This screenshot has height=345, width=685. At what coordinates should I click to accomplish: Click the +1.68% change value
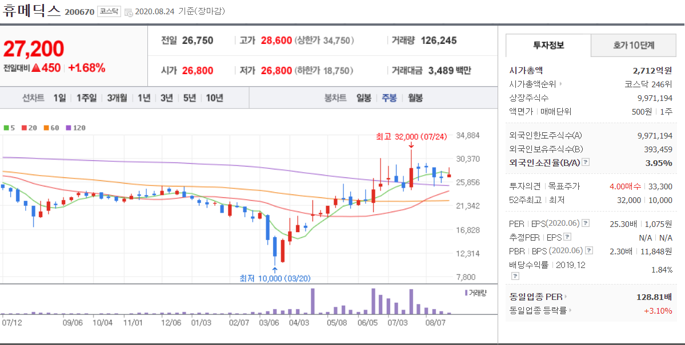pos(86,68)
